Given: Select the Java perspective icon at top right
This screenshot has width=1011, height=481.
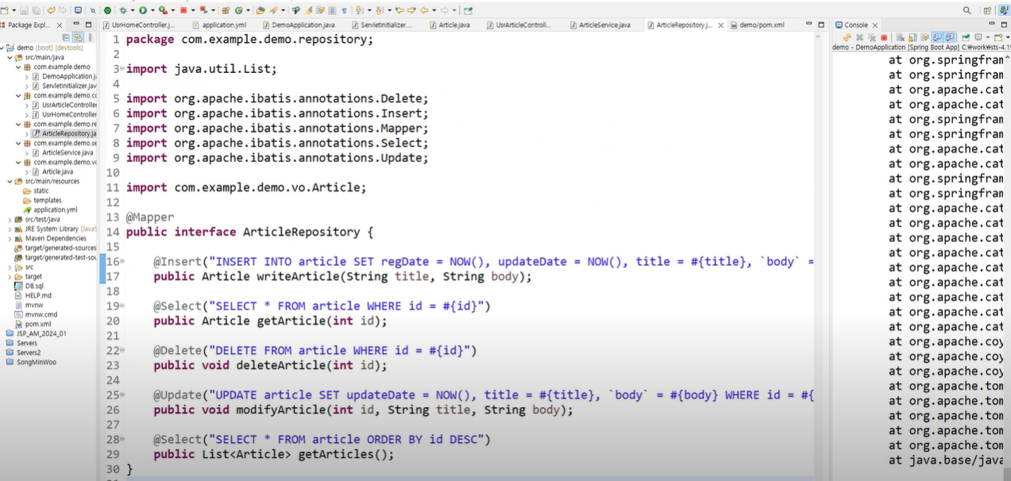Looking at the screenshot, I should point(1003,10).
